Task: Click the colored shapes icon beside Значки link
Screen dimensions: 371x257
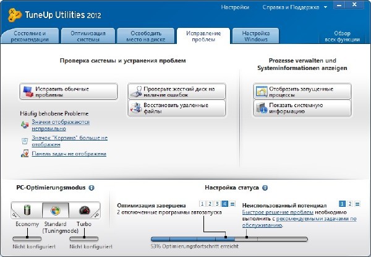Action: pyautogui.click(x=25, y=124)
